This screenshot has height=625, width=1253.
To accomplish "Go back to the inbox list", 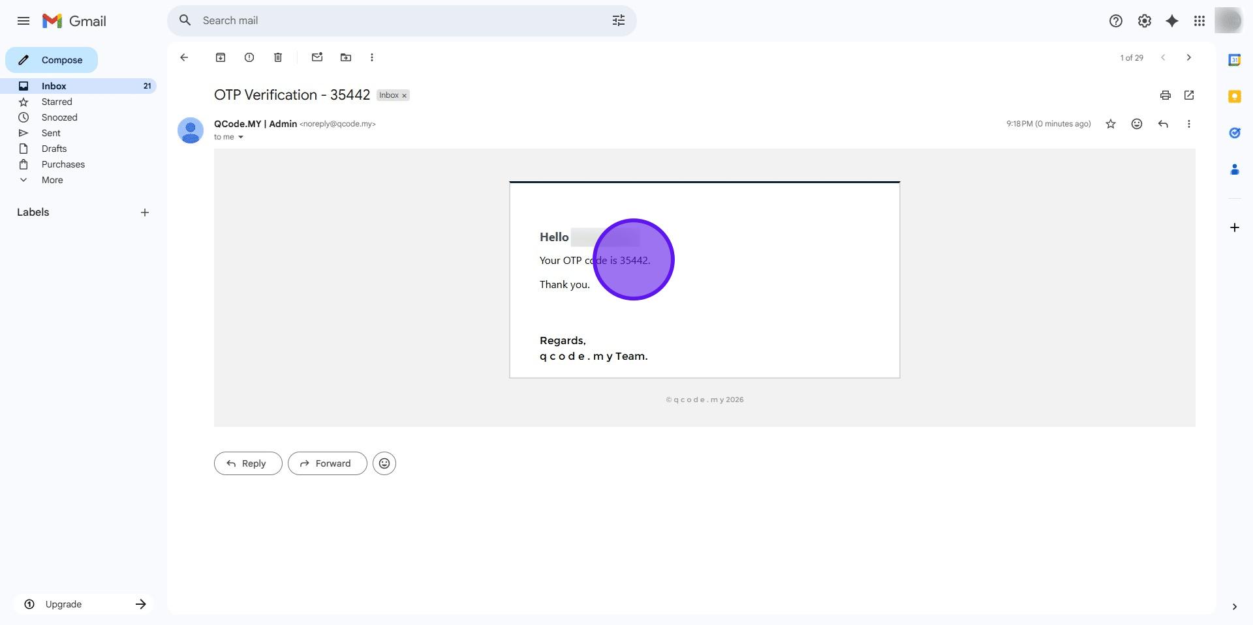I will (184, 57).
